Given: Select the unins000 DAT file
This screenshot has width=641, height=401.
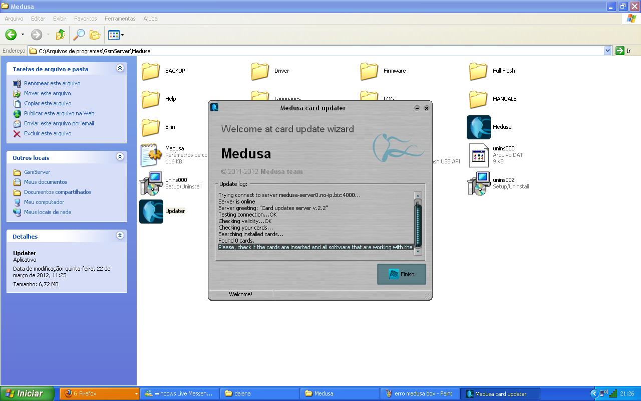Looking at the screenshot, I should [x=479, y=155].
